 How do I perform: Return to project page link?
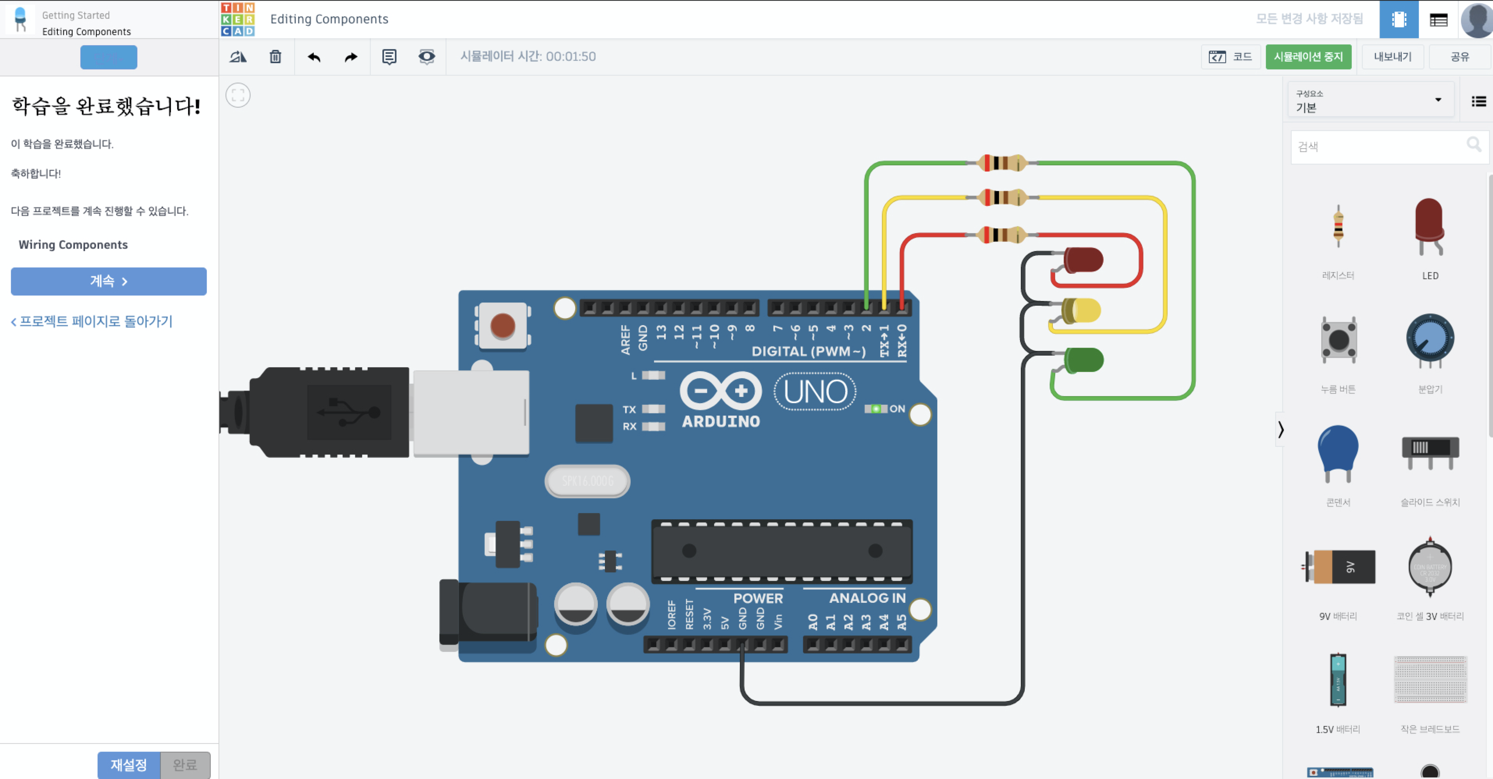92,321
